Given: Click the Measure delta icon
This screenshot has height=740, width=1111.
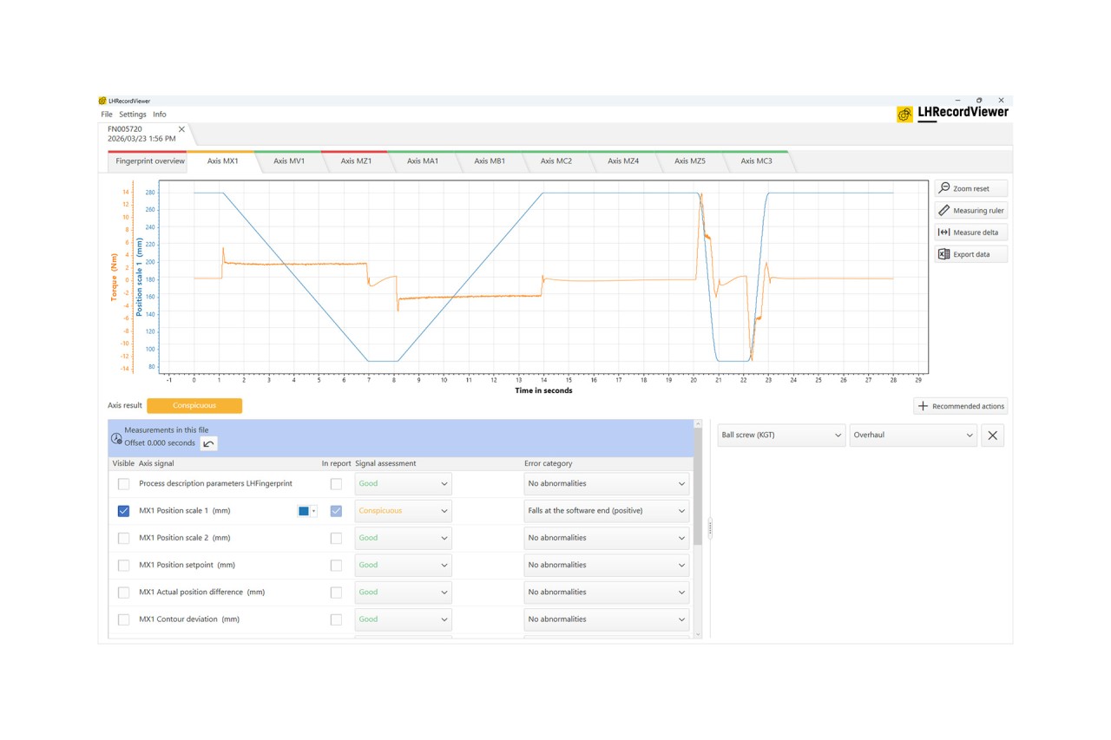Looking at the screenshot, I should tap(943, 232).
